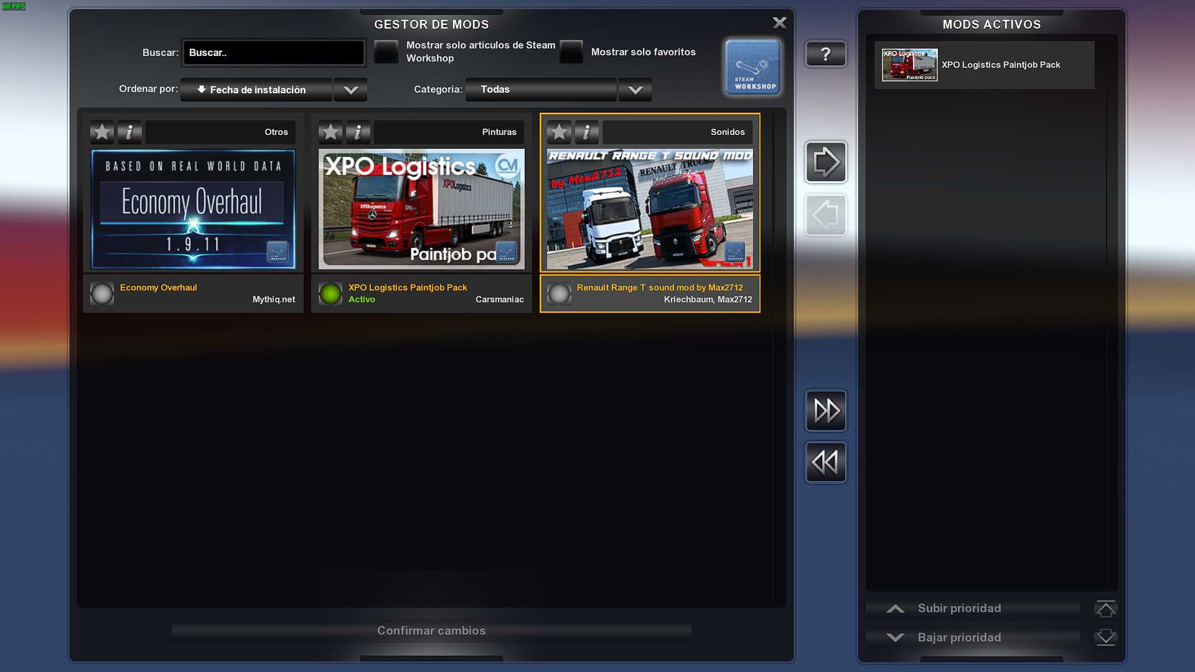Image resolution: width=1195 pixels, height=672 pixels.
Task: Activate all mods with double right arrows
Action: 825,411
